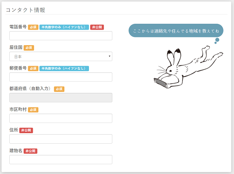
Task: Focus the 郵便番号 text box
Action: pyautogui.click(x=61, y=77)
